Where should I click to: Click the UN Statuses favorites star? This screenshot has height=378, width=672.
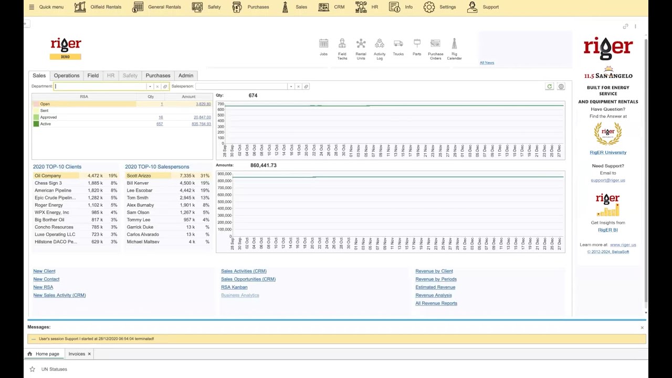32,369
